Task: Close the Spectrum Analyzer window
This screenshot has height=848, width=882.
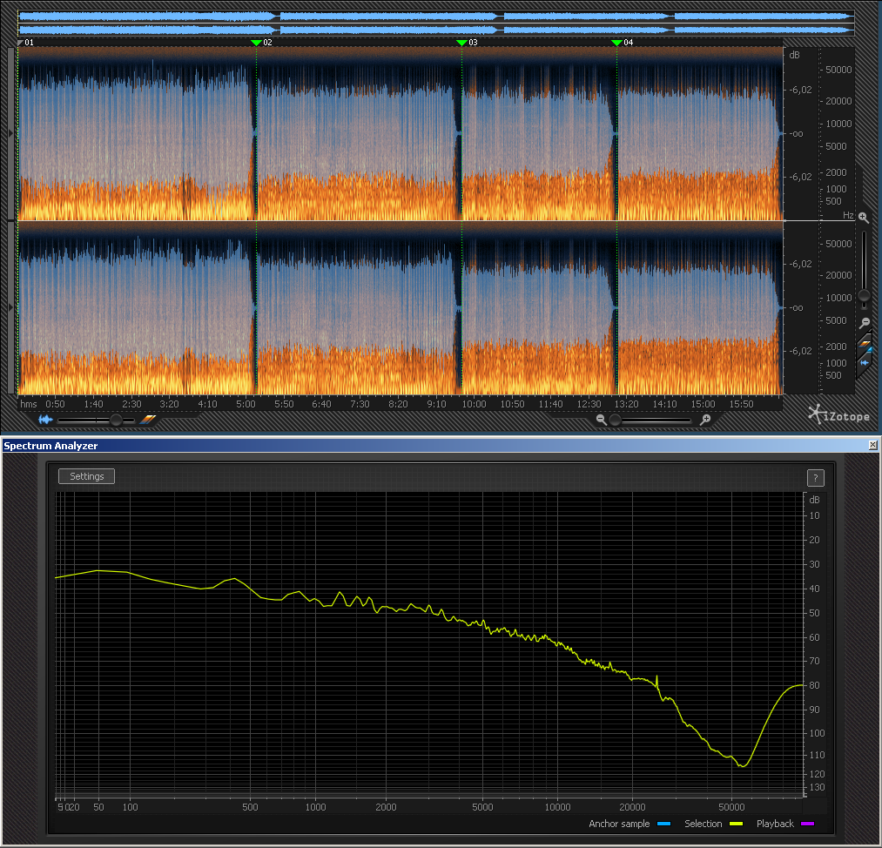Action: pos(873,445)
